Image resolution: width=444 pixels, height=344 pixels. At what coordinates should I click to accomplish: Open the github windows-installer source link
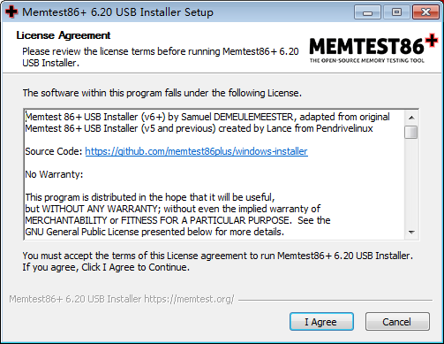coord(196,151)
